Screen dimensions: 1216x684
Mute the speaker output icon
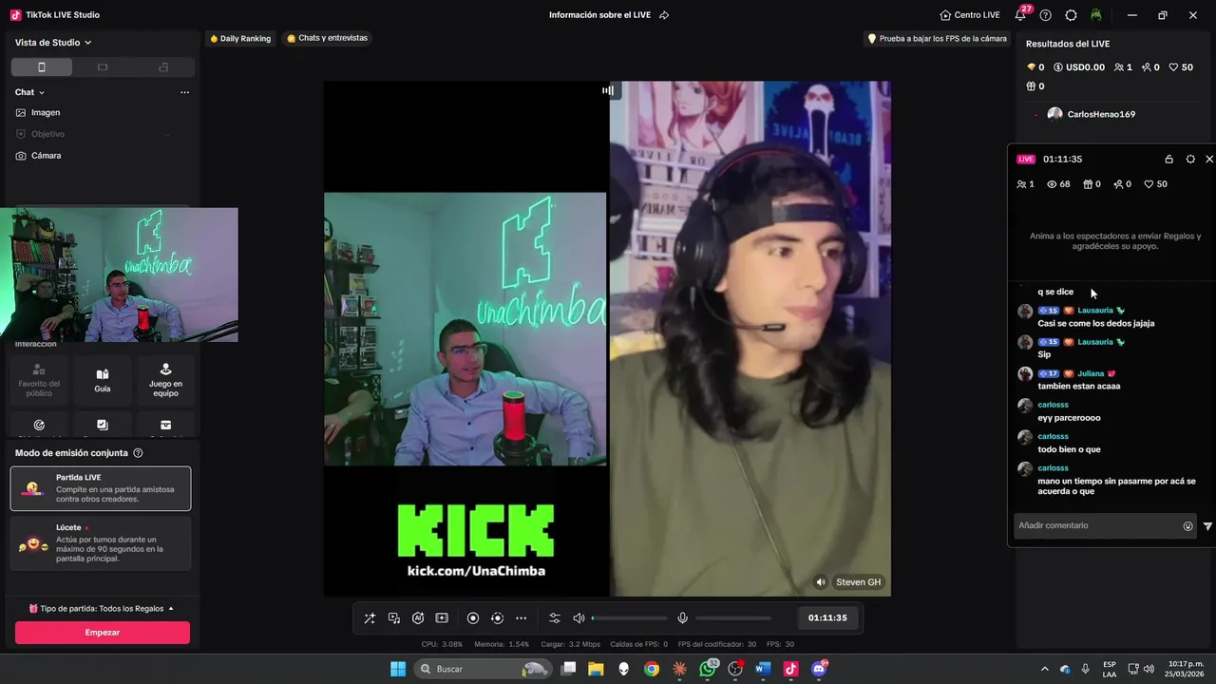(579, 618)
